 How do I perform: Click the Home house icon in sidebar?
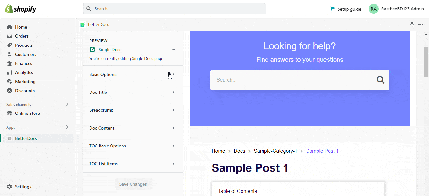(9, 27)
